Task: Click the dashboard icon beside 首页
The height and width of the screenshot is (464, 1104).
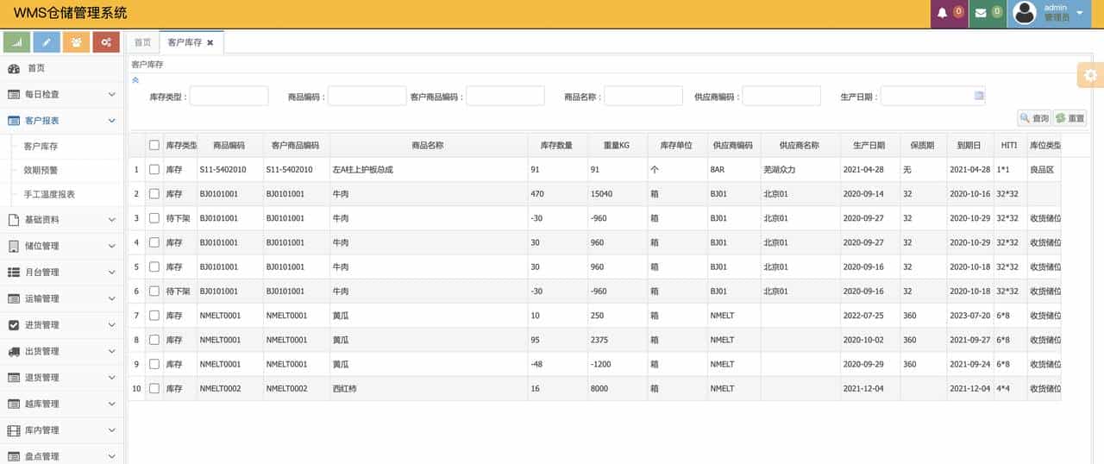Action: click(x=14, y=68)
